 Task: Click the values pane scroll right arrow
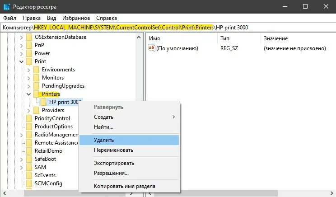click(x=332, y=193)
